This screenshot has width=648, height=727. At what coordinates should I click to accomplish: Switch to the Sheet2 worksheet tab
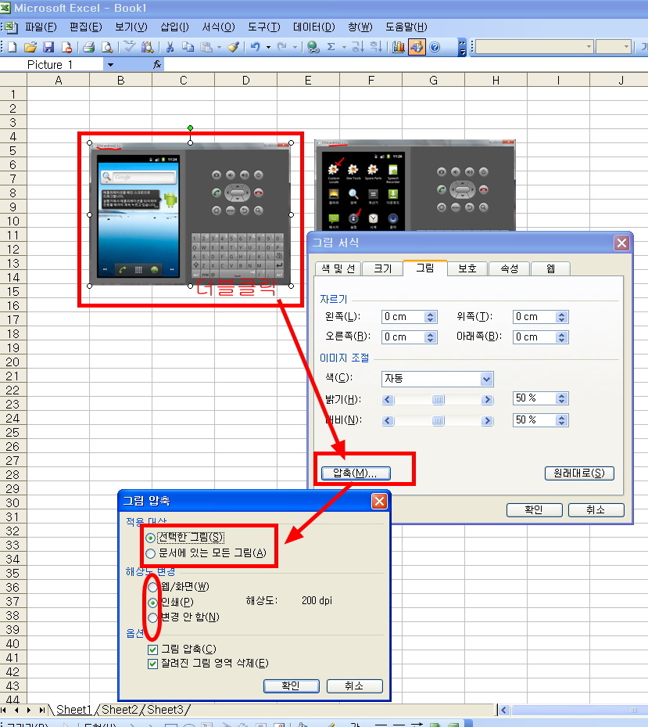[119, 710]
